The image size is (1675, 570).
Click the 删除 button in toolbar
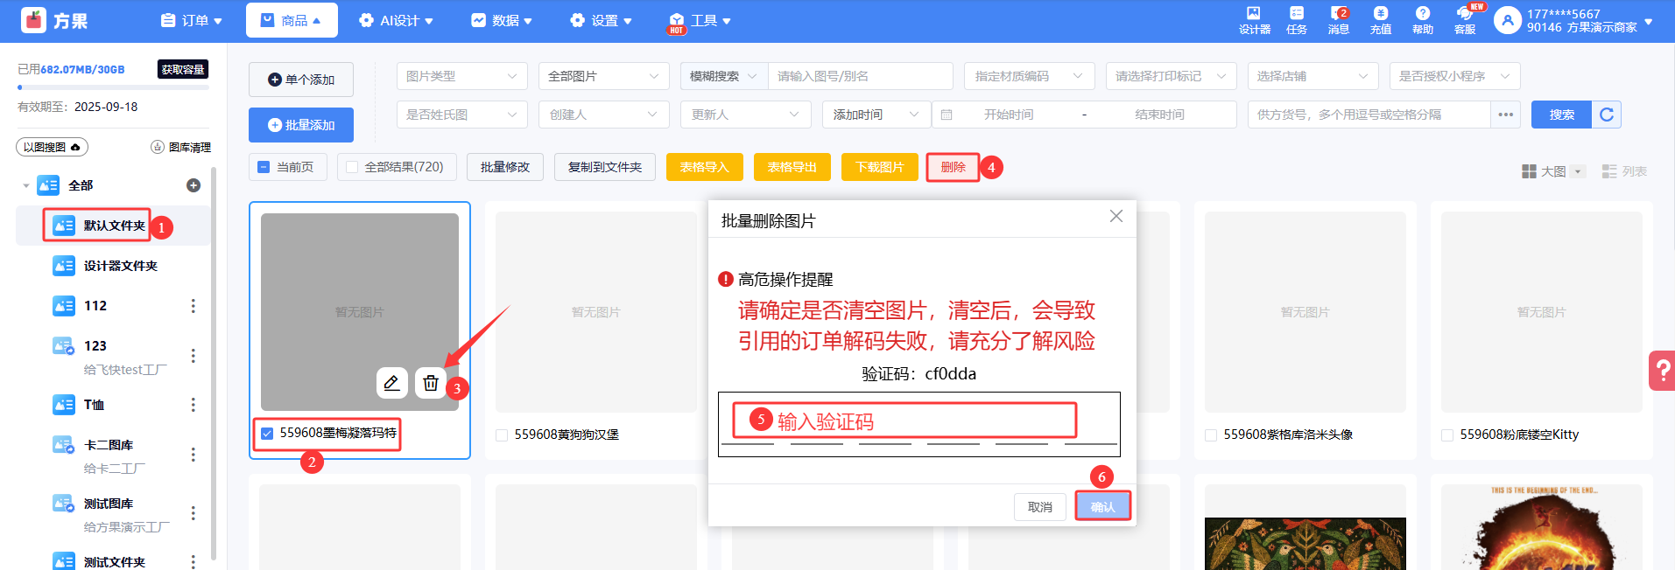tap(954, 167)
